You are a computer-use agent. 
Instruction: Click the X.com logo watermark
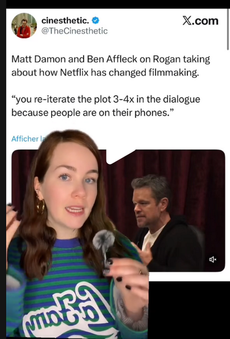click(x=200, y=21)
